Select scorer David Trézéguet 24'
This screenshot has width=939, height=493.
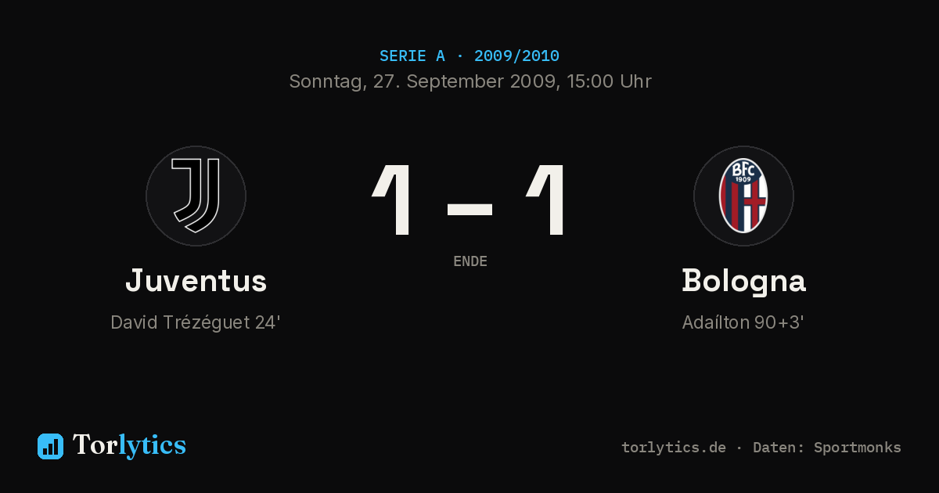point(196,322)
